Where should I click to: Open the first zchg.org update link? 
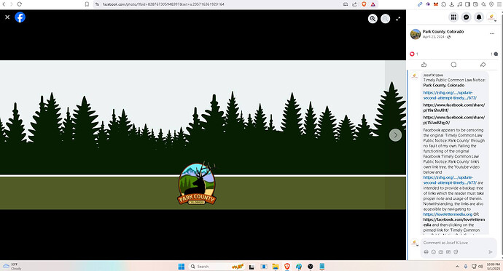pyautogui.click(x=450, y=95)
